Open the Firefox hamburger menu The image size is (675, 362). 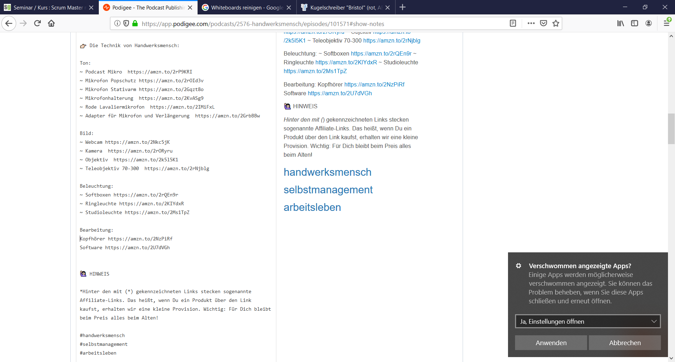tap(667, 24)
